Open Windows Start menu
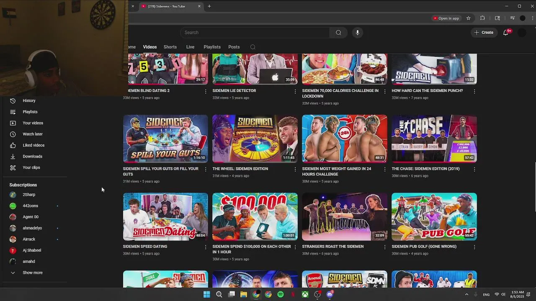The image size is (536, 301). (x=206, y=294)
